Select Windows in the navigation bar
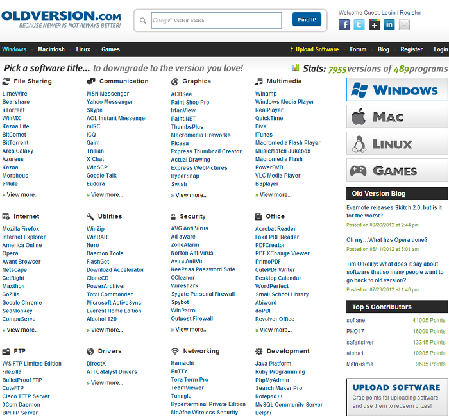 pos(14,49)
